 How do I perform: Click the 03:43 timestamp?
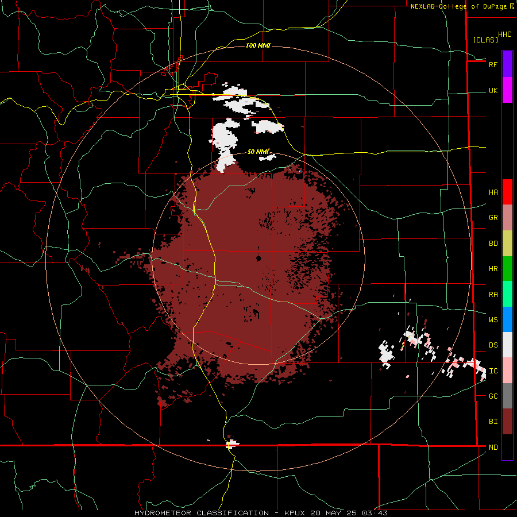point(374,513)
